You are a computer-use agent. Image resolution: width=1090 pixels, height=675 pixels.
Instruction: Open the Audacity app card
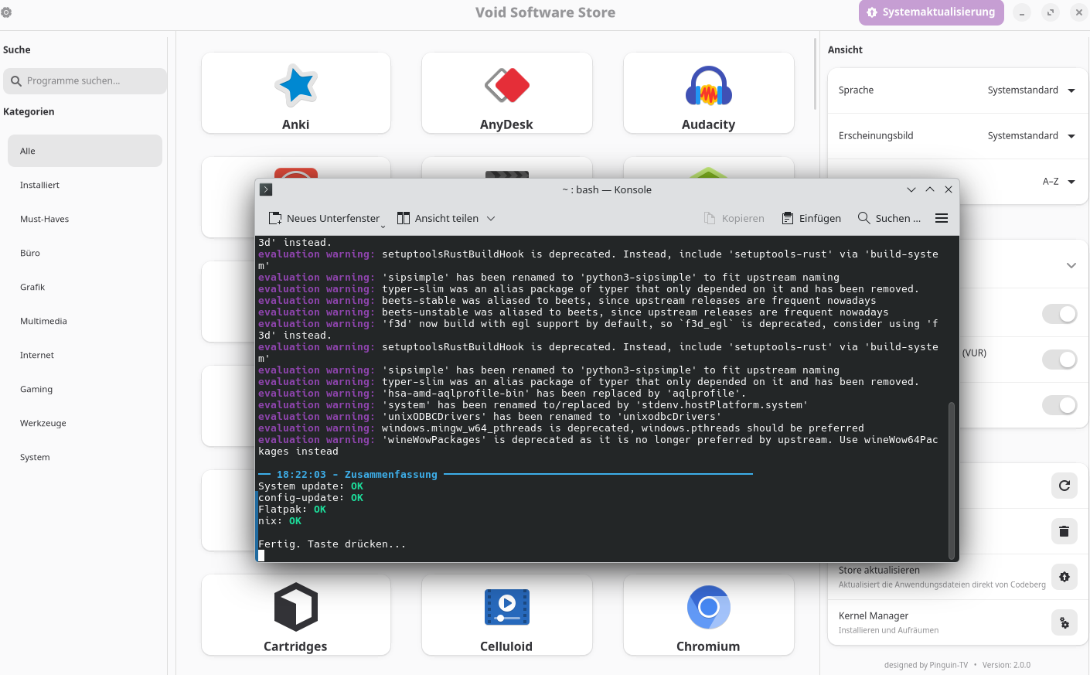(709, 93)
